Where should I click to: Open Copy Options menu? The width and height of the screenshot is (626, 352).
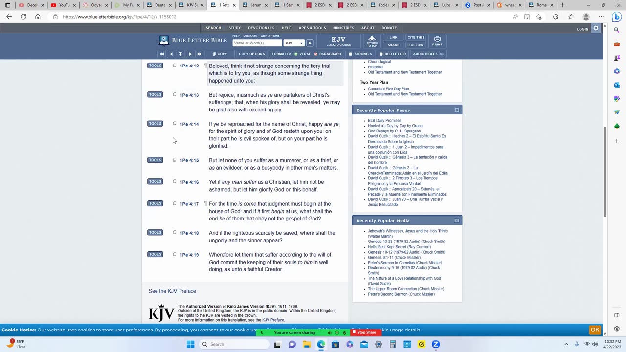tap(251, 54)
